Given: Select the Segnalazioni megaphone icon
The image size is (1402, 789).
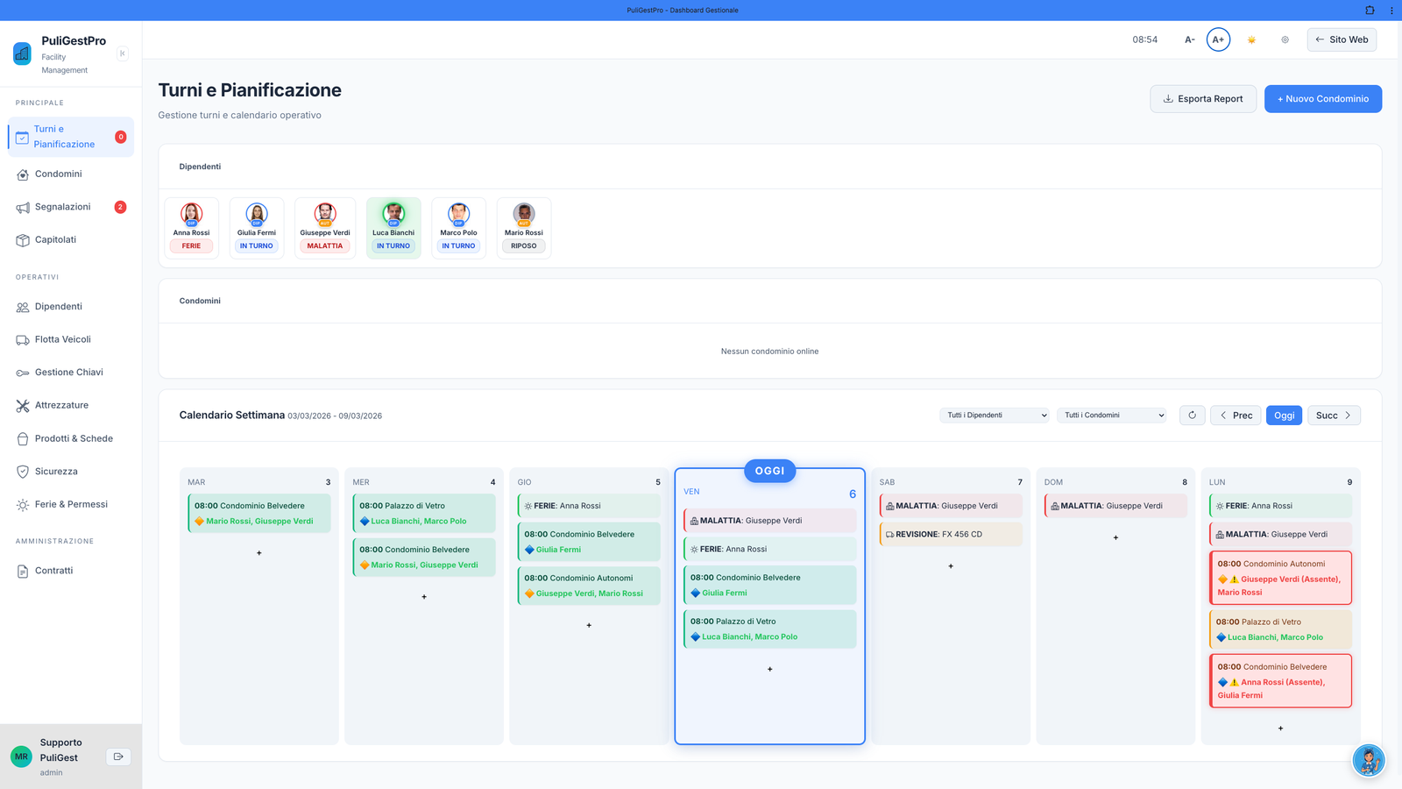Looking at the screenshot, I should coord(23,207).
